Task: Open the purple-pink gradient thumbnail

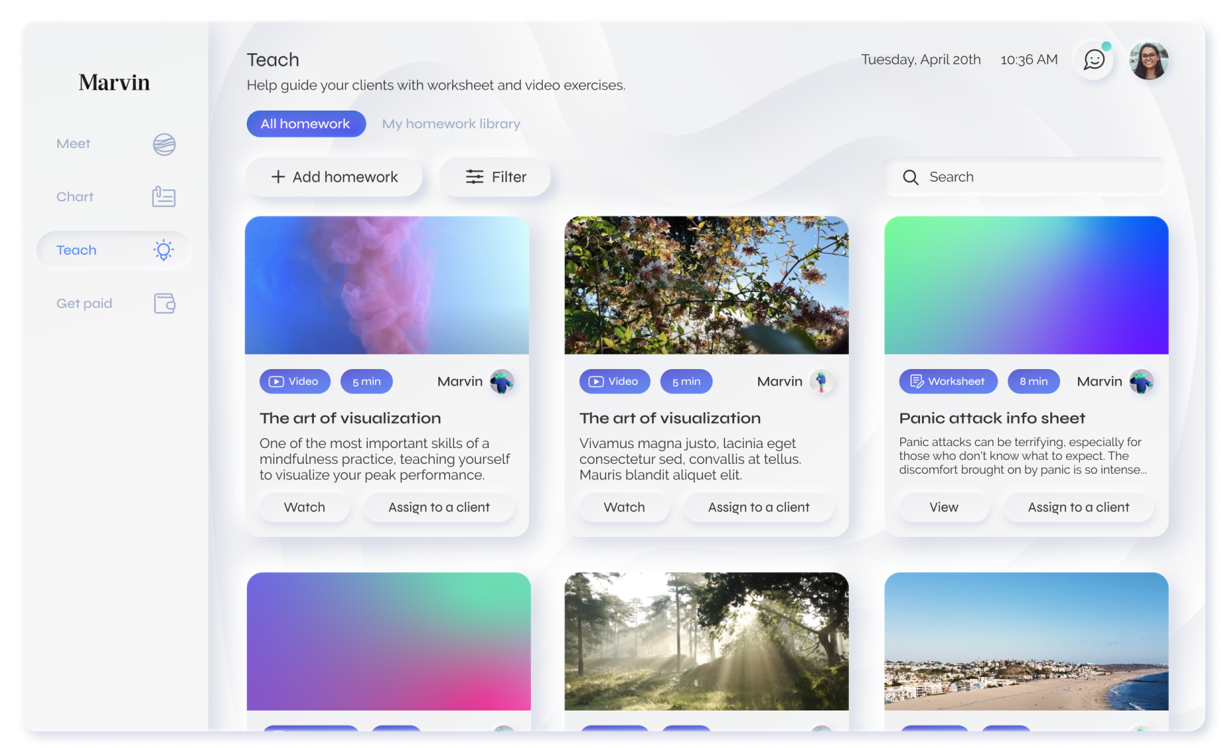Action: click(388, 641)
